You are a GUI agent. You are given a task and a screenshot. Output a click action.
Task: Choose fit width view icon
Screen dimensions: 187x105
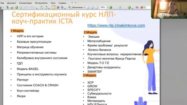(x=96, y=7)
